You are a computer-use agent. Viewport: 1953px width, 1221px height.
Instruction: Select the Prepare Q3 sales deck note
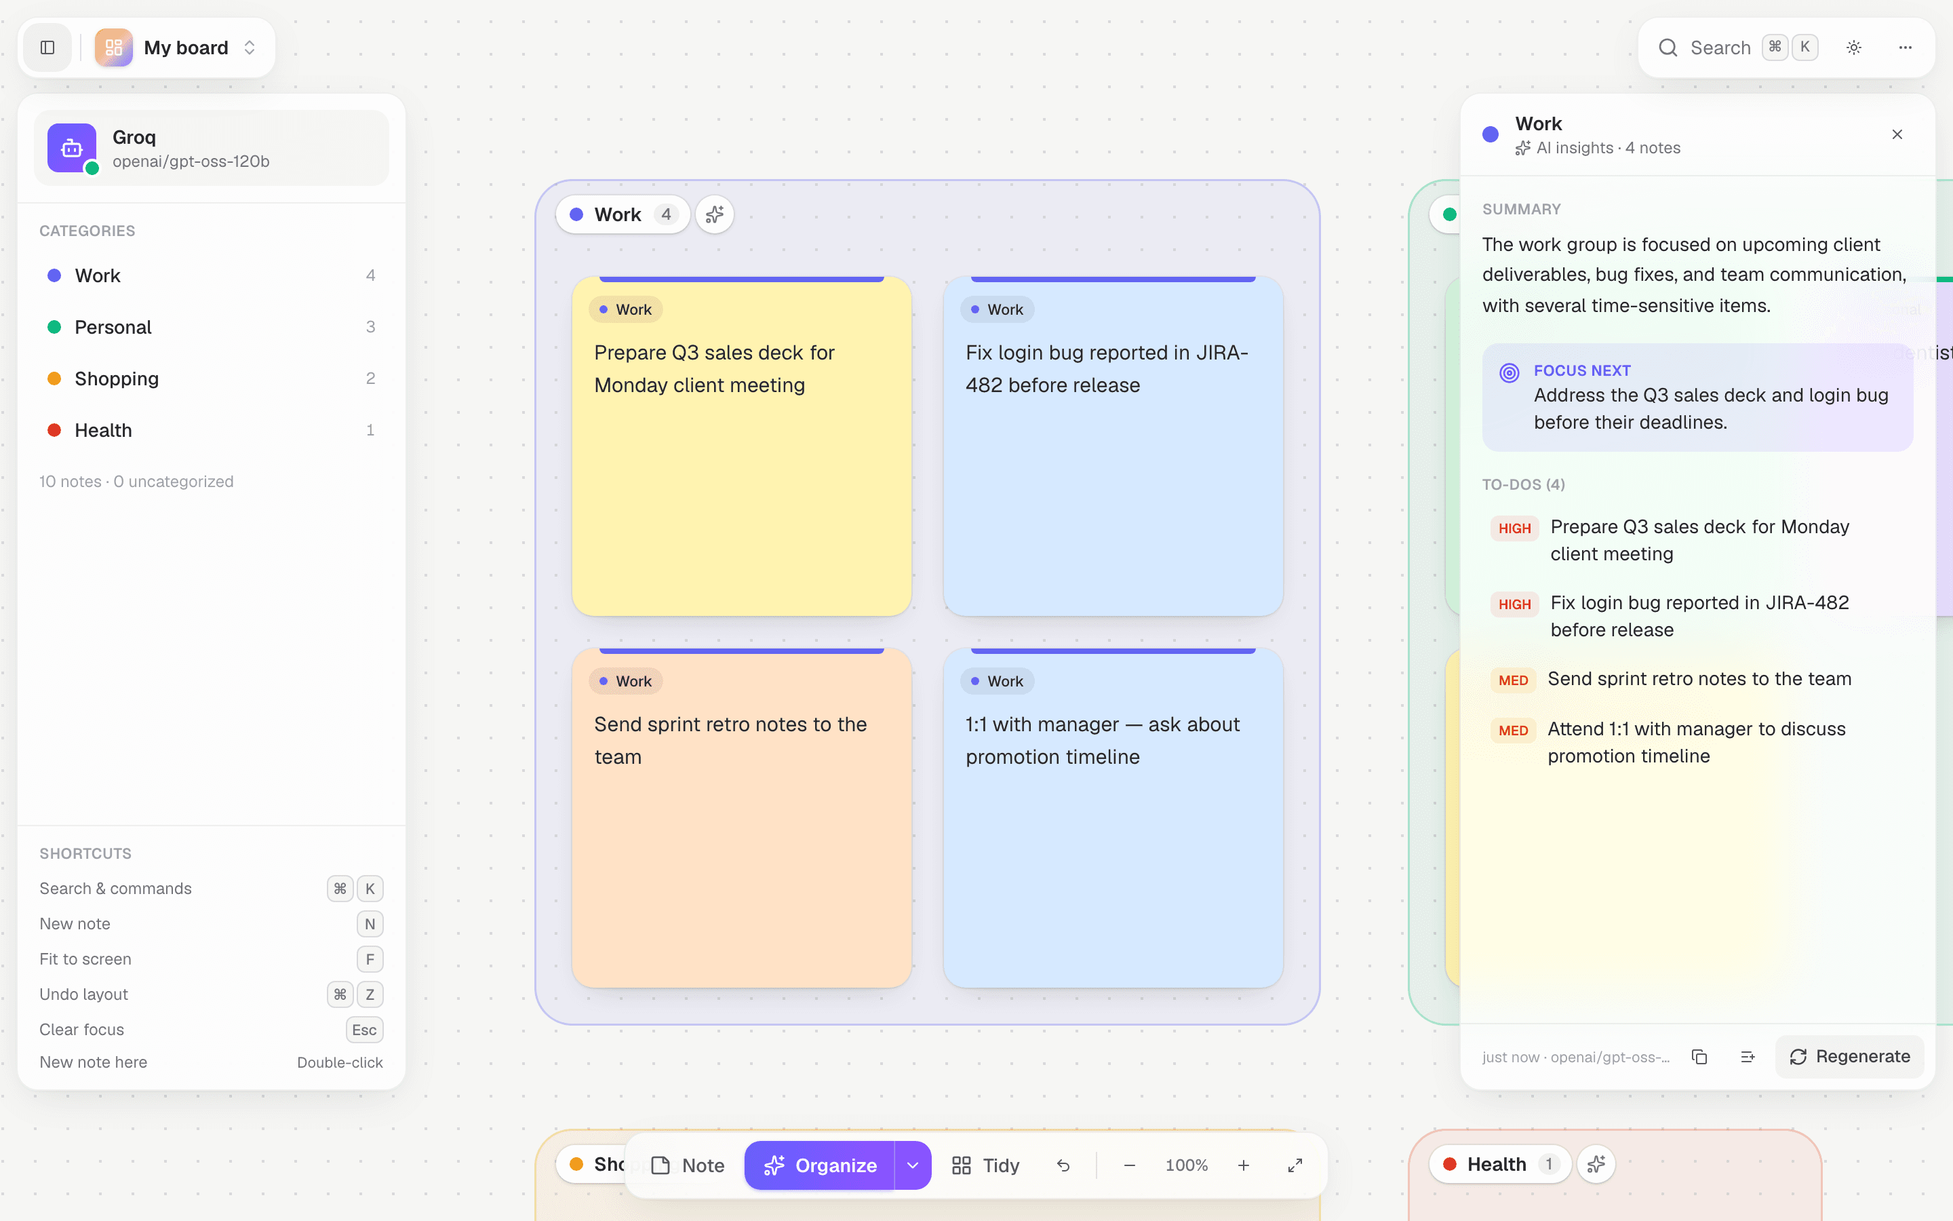pos(741,446)
